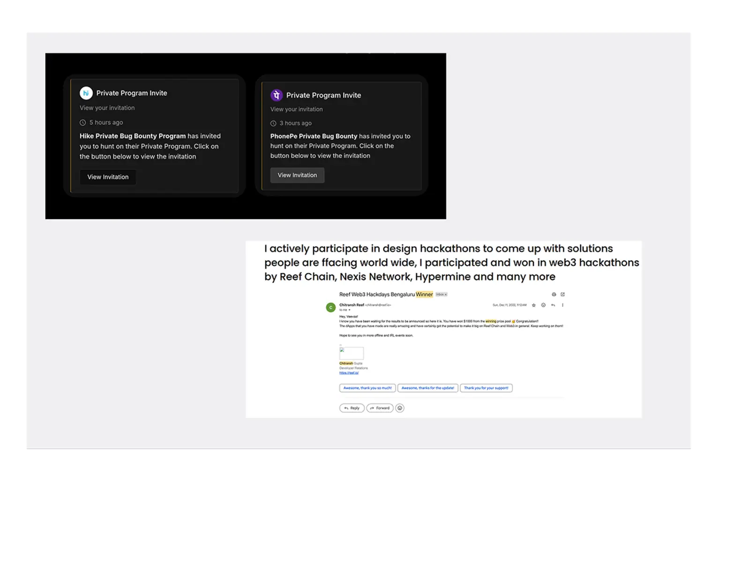Click clock icon beside 3 hours ago
Screen dimensions: 750x568
[273, 123]
